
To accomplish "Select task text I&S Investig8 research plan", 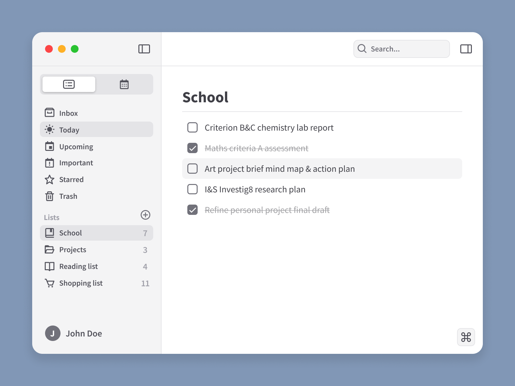I will (255, 189).
